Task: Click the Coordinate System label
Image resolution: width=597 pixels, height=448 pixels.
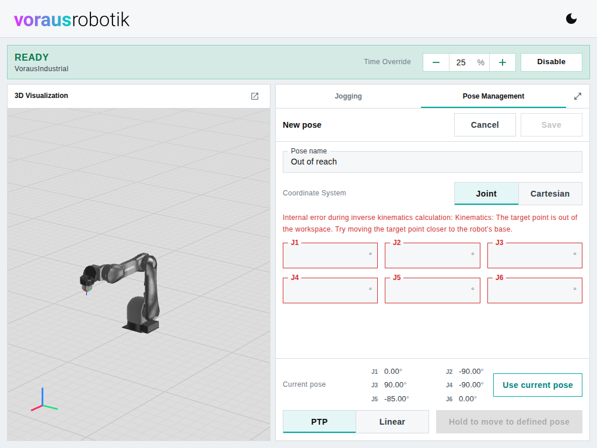Action: pos(314,193)
